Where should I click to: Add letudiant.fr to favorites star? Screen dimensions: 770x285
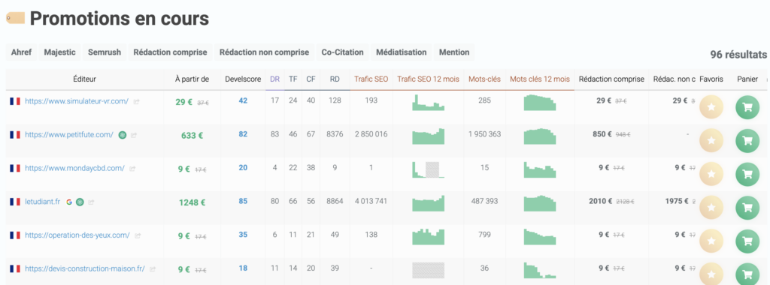pos(711,208)
